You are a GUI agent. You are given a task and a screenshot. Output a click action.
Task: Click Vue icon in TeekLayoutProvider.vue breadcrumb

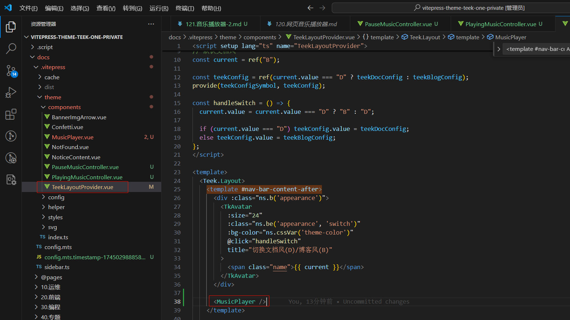click(288, 37)
